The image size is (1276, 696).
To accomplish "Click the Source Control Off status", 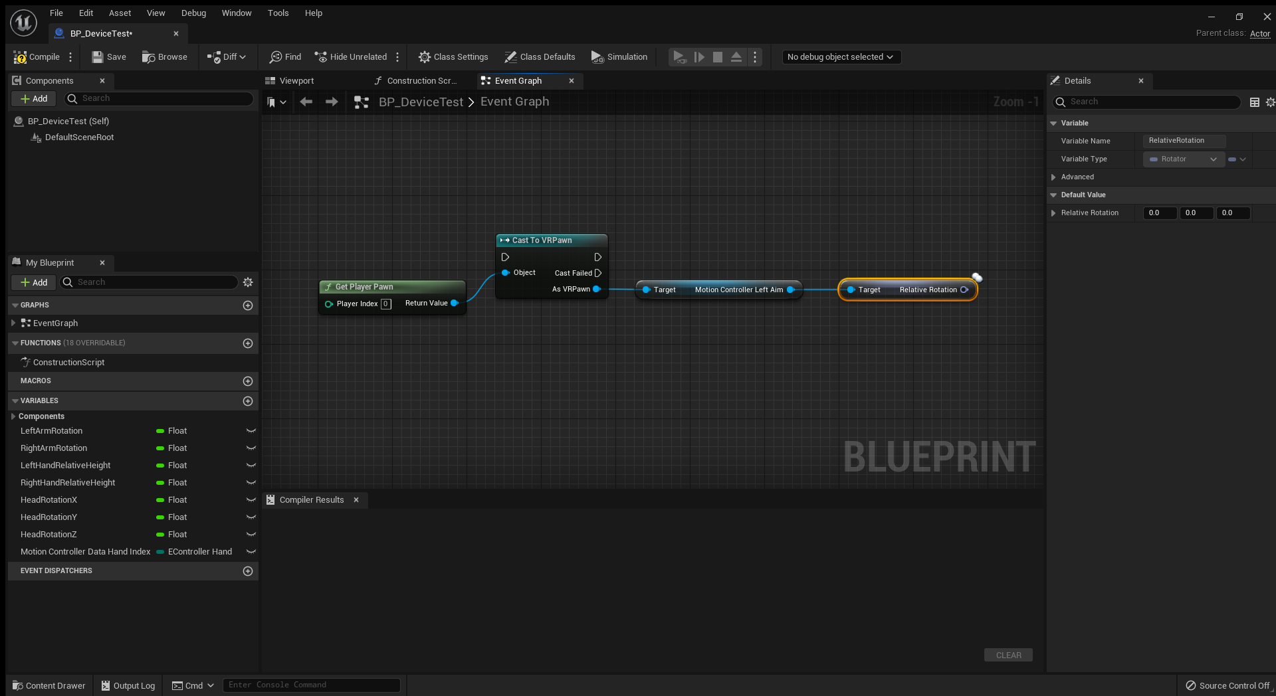I will 1228,685.
